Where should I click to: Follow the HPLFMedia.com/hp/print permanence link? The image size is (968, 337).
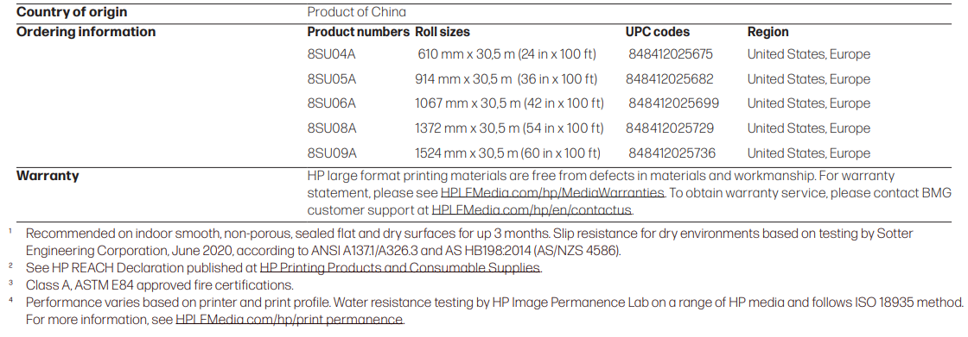coord(290,320)
